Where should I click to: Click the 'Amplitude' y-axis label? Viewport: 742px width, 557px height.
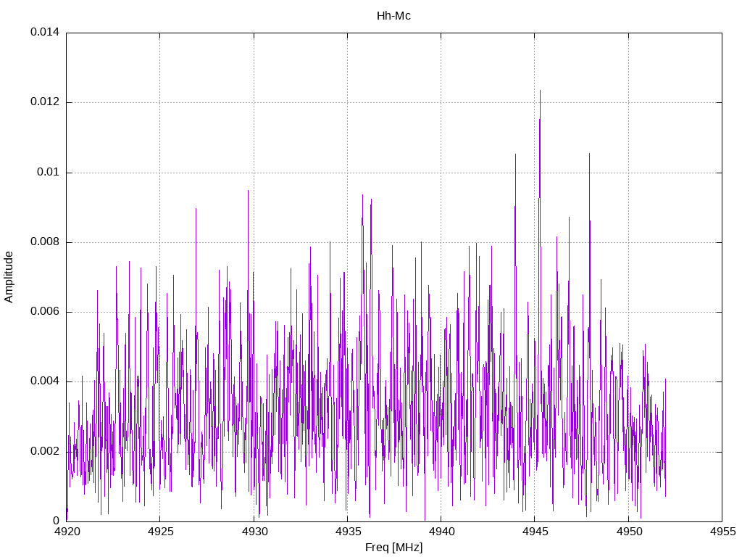(x=8, y=277)
